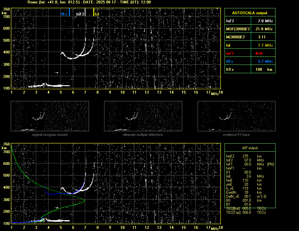Click the Rome date/time title text
Screen dimensions: 299x231
point(89,2)
